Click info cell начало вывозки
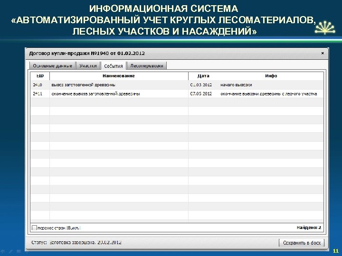342x256 pixels. (236, 85)
